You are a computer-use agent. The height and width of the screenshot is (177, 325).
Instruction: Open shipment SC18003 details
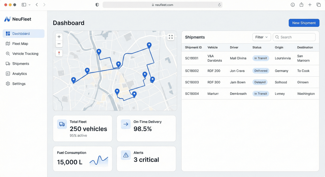click(192, 82)
